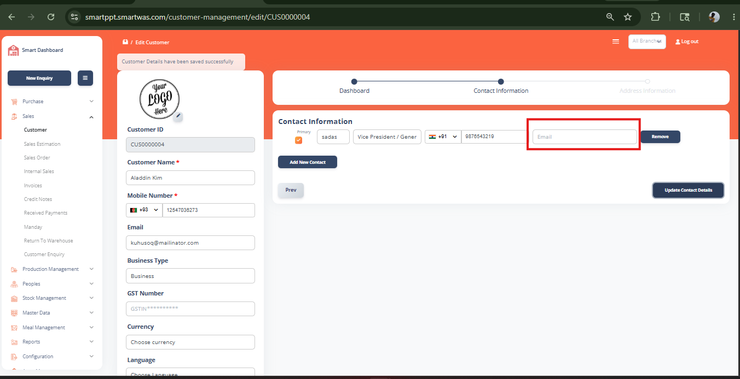Screen dimensions: 740x379
Task: Open Credit Notes menu item
Action: [x=38, y=199]
